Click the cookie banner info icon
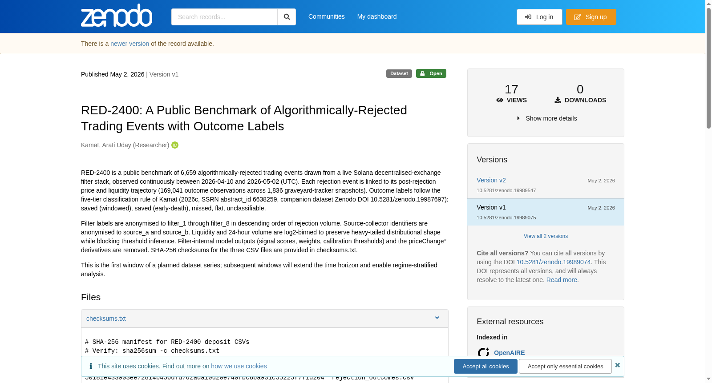 91,366
